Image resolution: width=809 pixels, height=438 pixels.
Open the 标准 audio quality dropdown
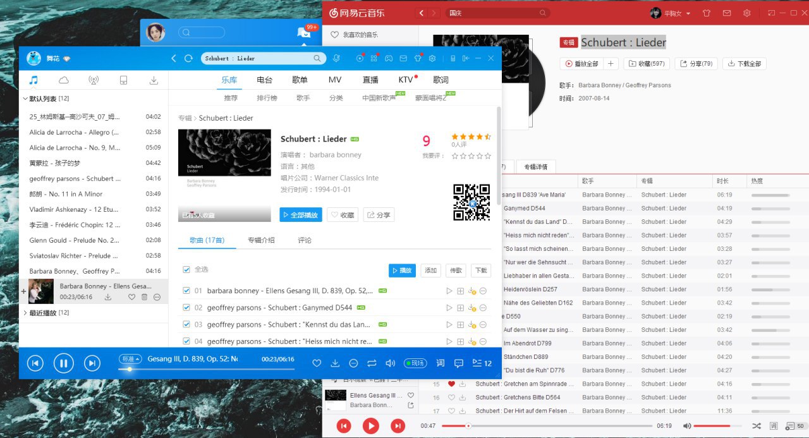(x=131, y=358)
